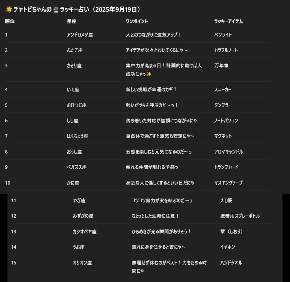Select the アンドロメダ座 cell
290x282 pixels.
point(80,35)
